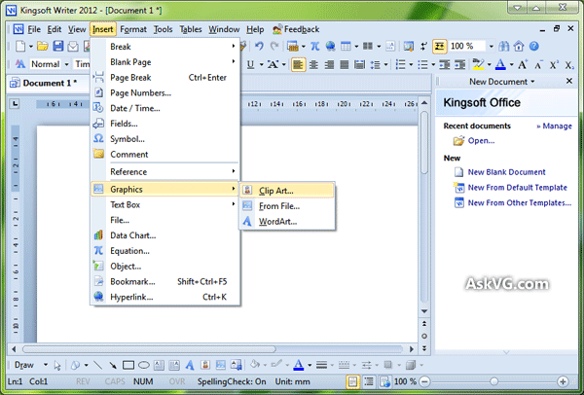Select the Line tool in Draw toolbar
Image resolution: width=584 pixels, height=395 pixels.
pyautogui.click(x=97, y=365)
